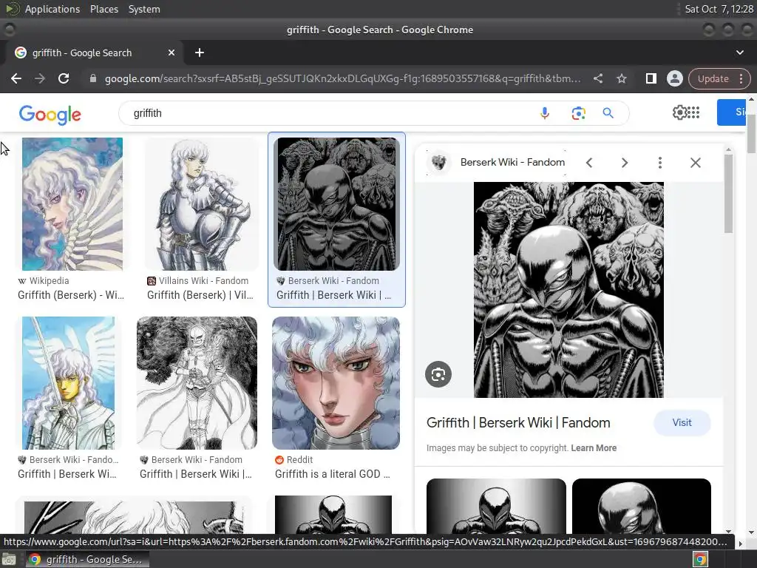Open Google quick settings gear

pyautogui.click(x=679, y=112)
